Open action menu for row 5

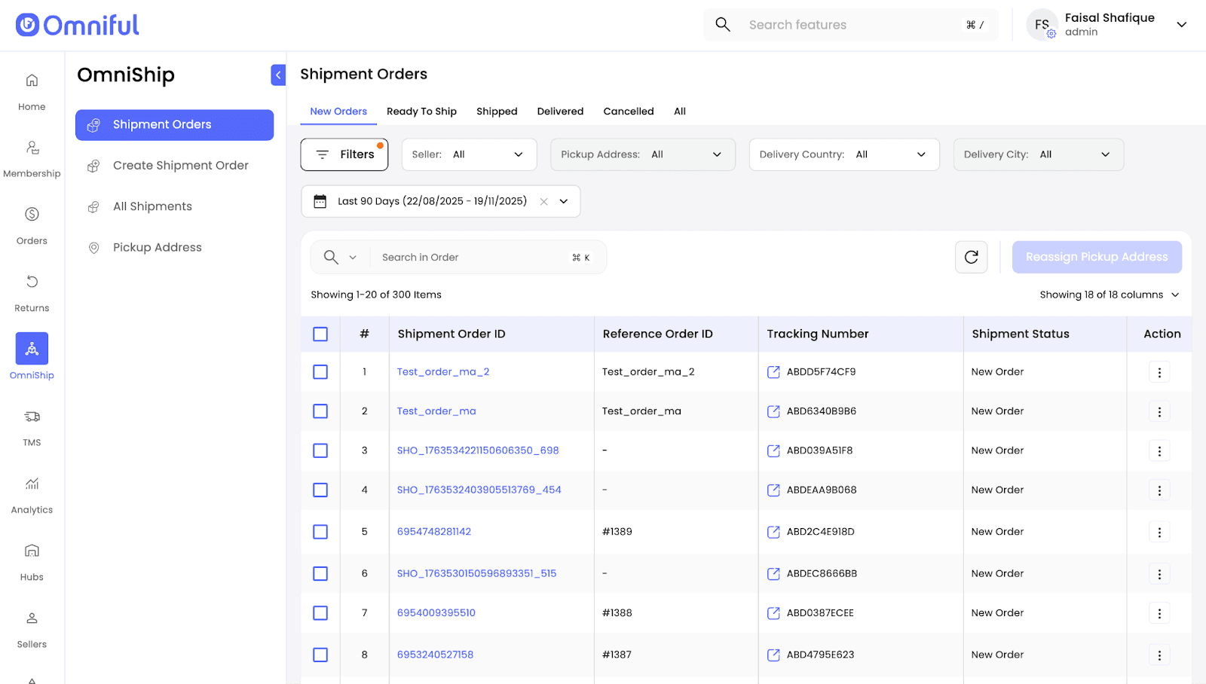tap(1159, 532)
